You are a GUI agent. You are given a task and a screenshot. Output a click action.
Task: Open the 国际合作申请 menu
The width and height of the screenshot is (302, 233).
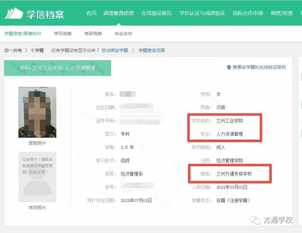pos(248,13)
